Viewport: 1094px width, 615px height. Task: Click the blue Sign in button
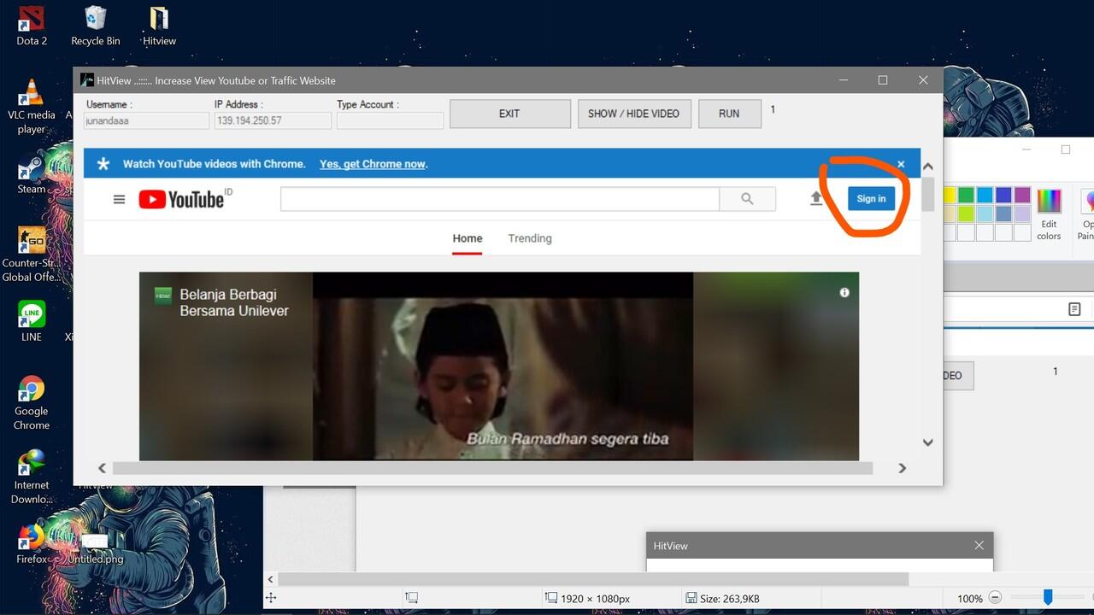pyautogui.click(x=871, y=199)
